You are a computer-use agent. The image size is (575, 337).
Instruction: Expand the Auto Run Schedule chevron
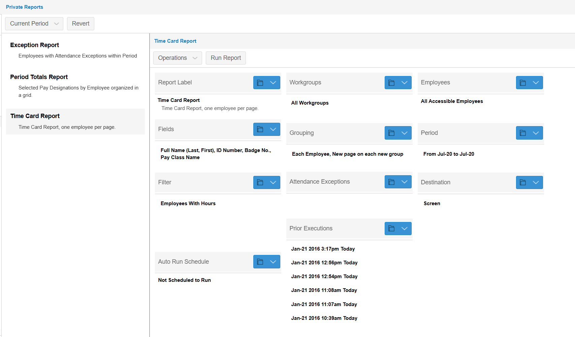[273, 262]
